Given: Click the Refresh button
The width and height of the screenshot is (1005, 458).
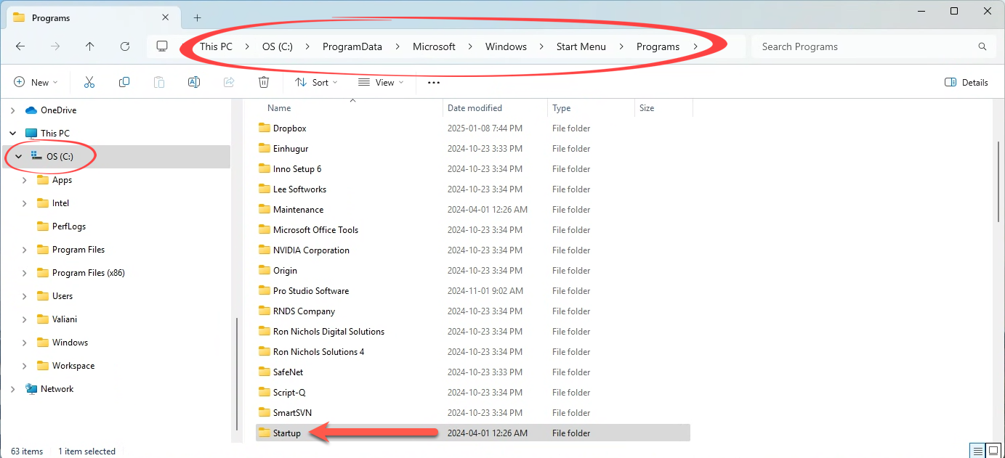Looking at the screenshot, I should click(125, 46).
